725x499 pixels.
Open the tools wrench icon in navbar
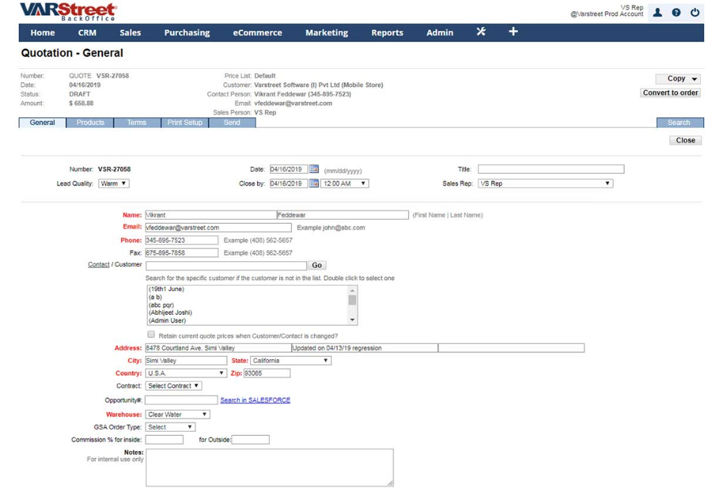(x=480, y=32)
